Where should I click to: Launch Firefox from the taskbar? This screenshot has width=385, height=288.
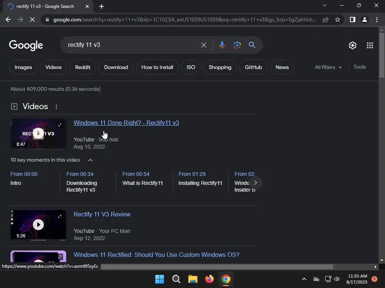[209, 279]
